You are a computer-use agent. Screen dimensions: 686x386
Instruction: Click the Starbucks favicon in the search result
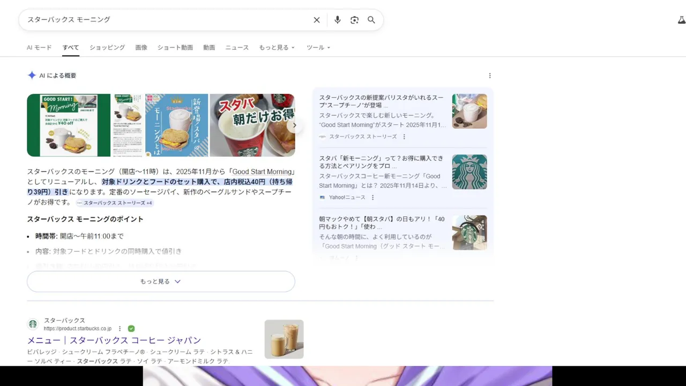(33, 324)
